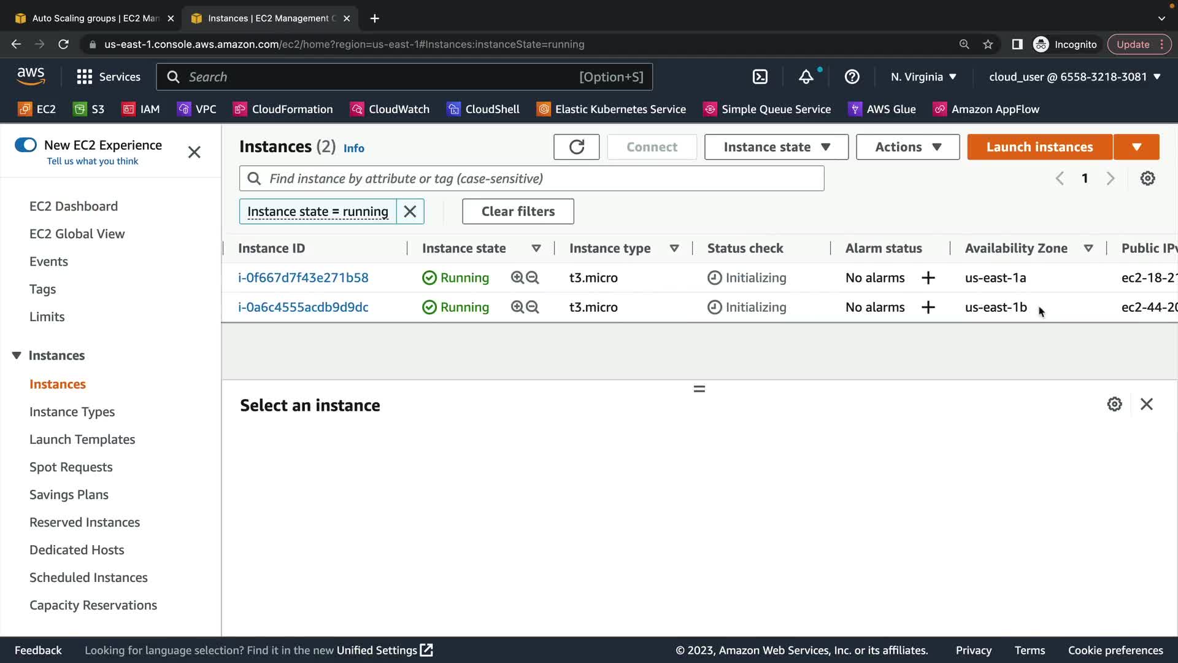
Task: Open the N. Virginia region selector
Action: pyautogui.click(x=923, y=77)
